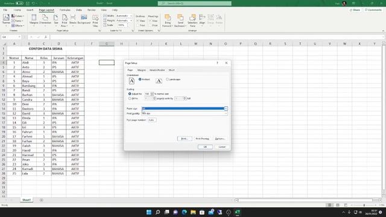386x217 pixels.
Task: Select the Fit to scaling radio button
Action: (130, 98)
